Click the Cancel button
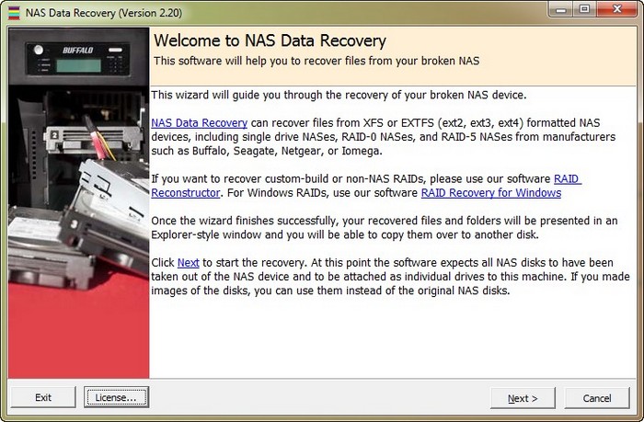 tap(596, 398)
